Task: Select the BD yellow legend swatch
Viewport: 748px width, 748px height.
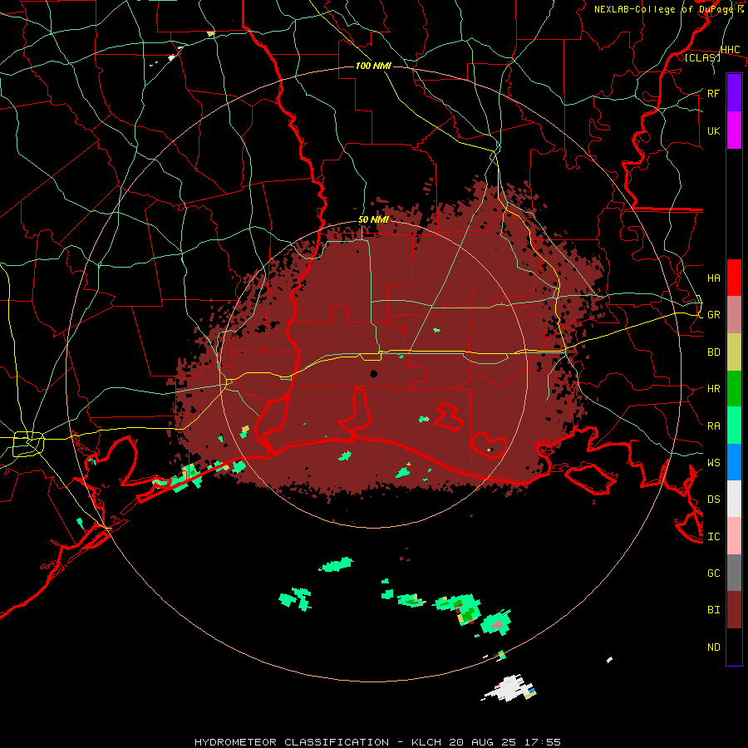Action: point(734,352)
